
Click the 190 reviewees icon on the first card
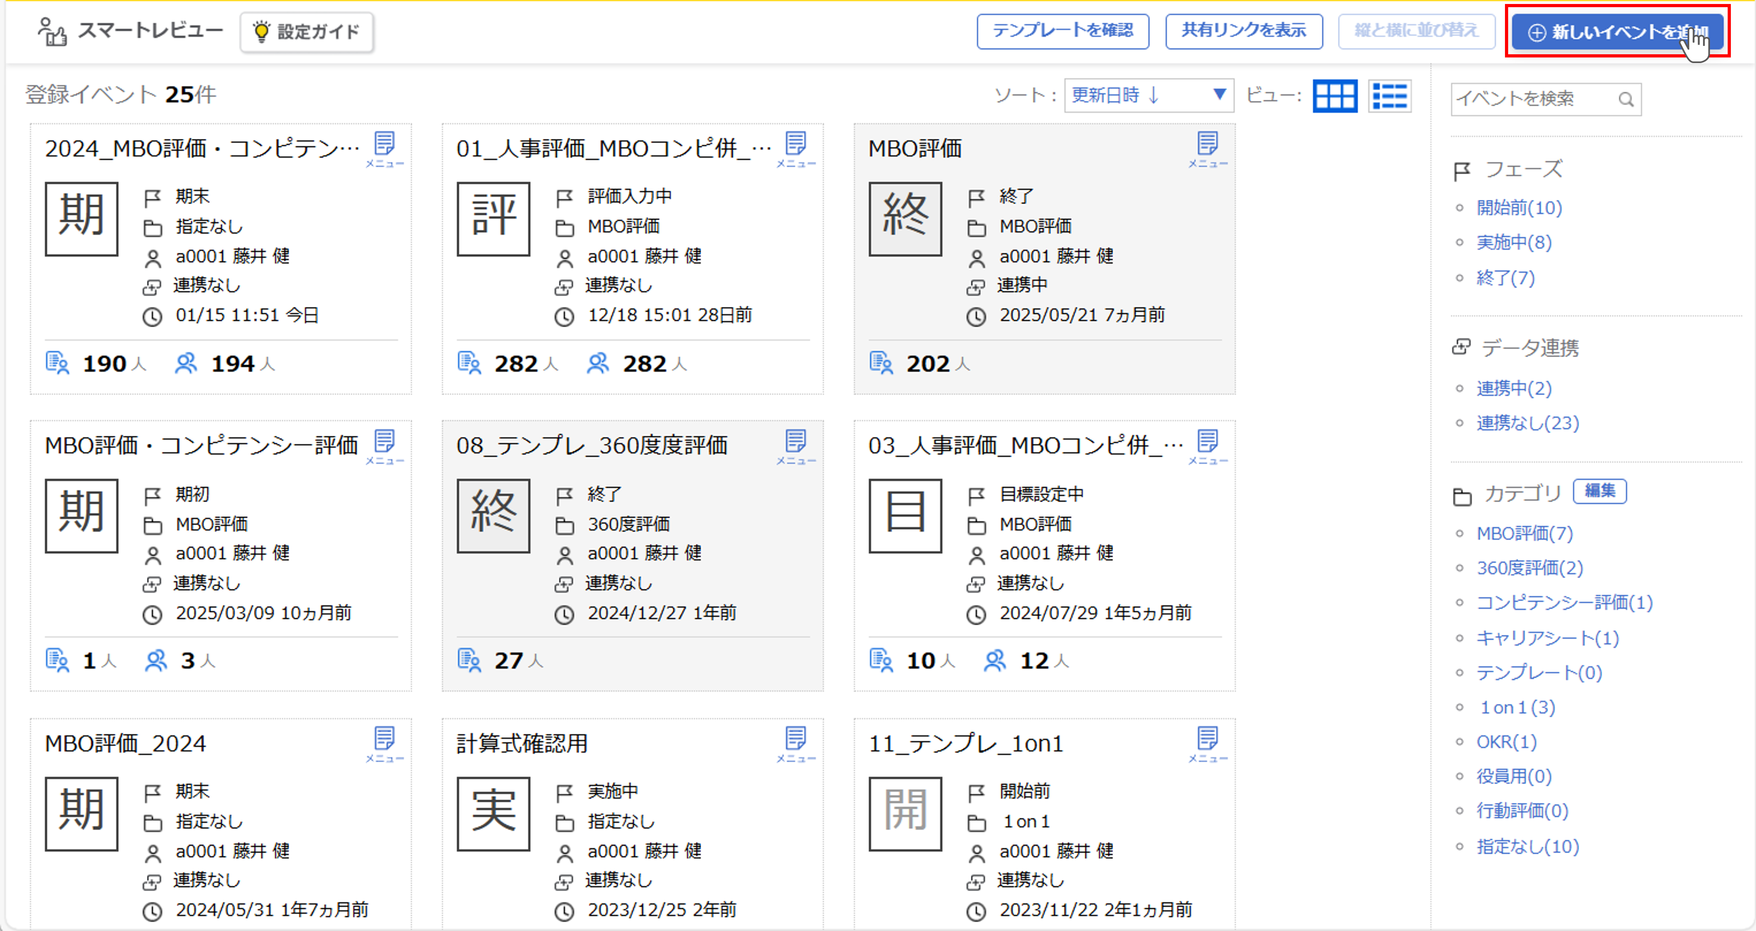point(57,363)
